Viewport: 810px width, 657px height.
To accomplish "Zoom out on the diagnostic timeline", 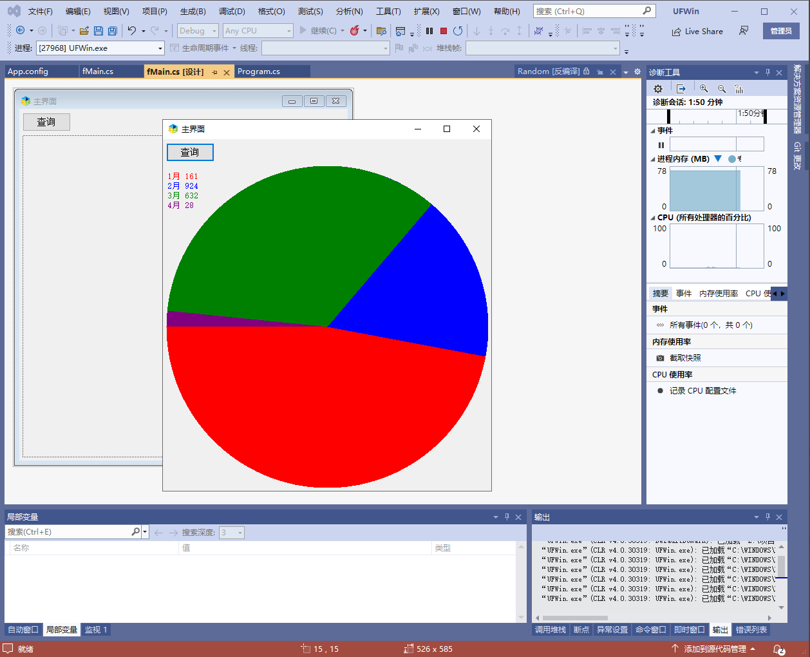I will coord(722,89).
